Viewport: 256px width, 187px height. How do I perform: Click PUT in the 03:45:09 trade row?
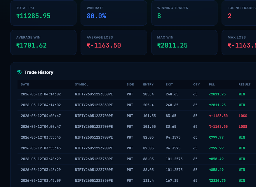(130, 181)
